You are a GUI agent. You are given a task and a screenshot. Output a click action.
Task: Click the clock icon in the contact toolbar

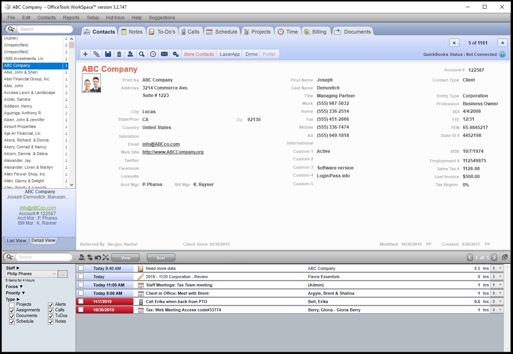click(153, 54)
